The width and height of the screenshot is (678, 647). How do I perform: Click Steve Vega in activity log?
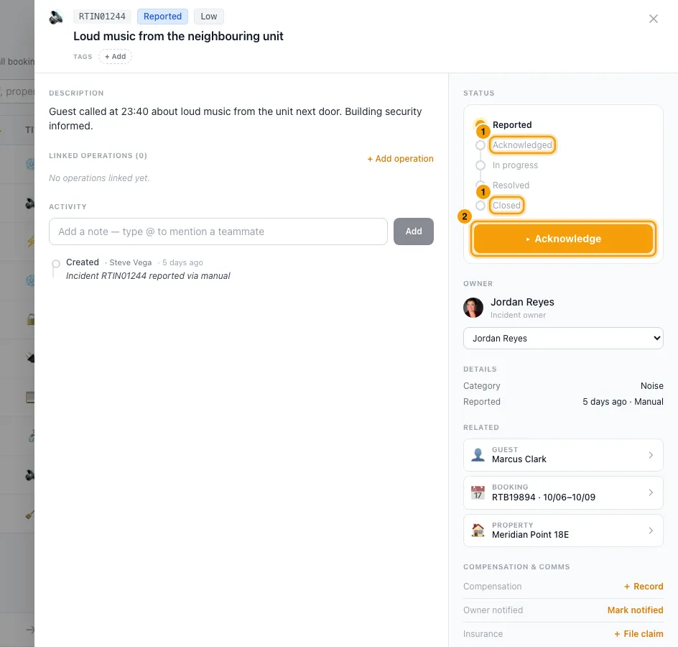[131, 262]
